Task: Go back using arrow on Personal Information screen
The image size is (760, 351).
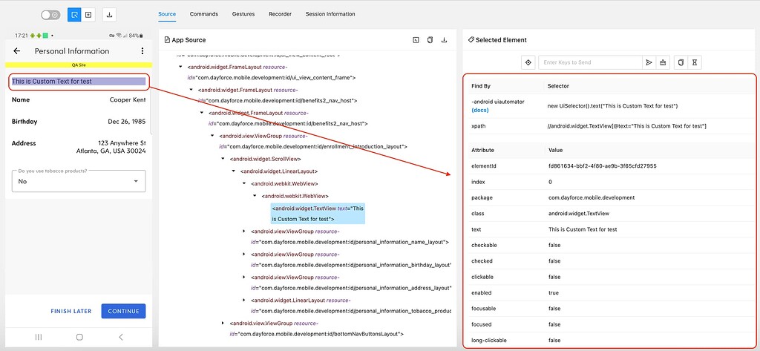Action: click(17, 51)
